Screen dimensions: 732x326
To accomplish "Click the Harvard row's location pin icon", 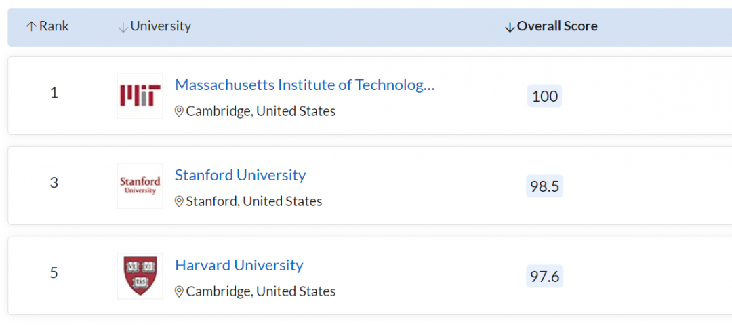I will 179,291.
